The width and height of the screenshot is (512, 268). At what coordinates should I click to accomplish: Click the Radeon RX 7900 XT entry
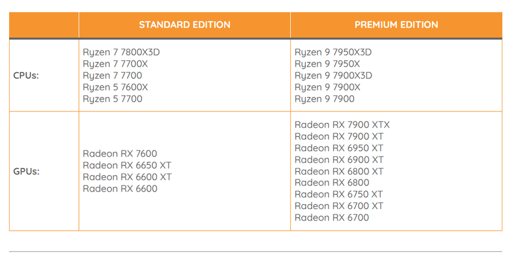click(x=339, y=137)
